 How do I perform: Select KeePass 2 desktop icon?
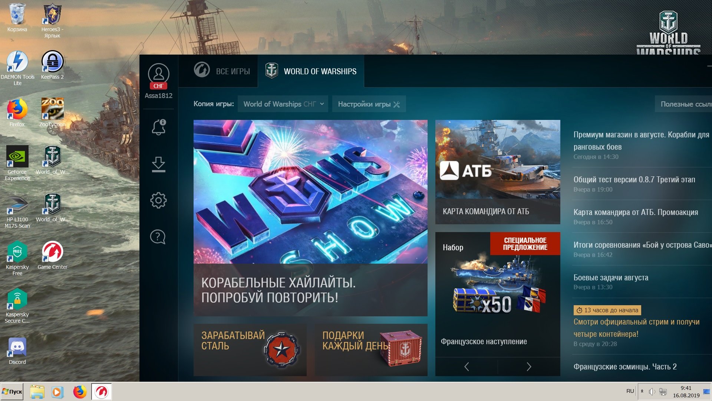(52, 65)
